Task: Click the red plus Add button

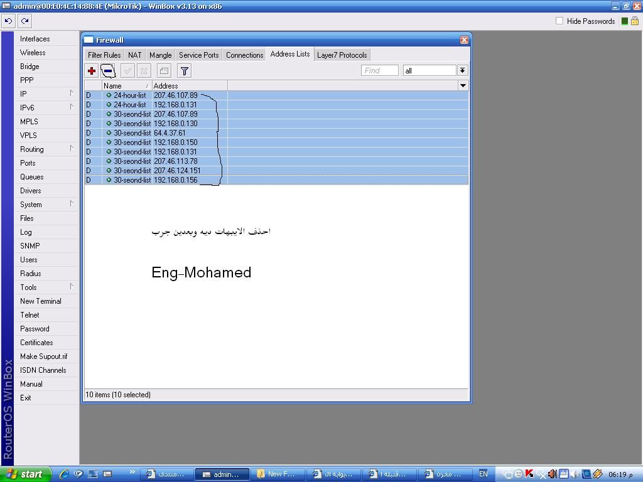Action: coord(92,71)
